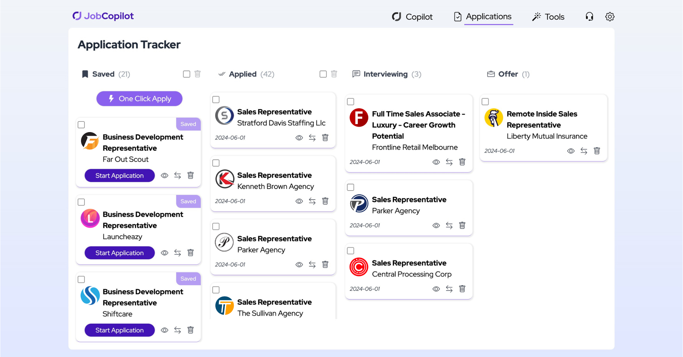Viewport: 683px width, 357px height.
Task: Click the trash icon beside Applied header
Action: 334,74
